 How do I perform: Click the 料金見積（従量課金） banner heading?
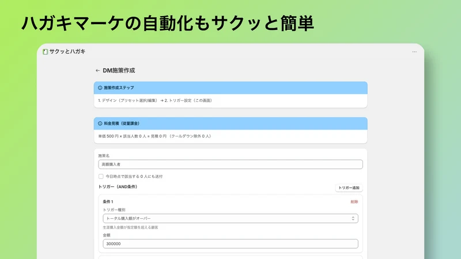coord(122,124)
